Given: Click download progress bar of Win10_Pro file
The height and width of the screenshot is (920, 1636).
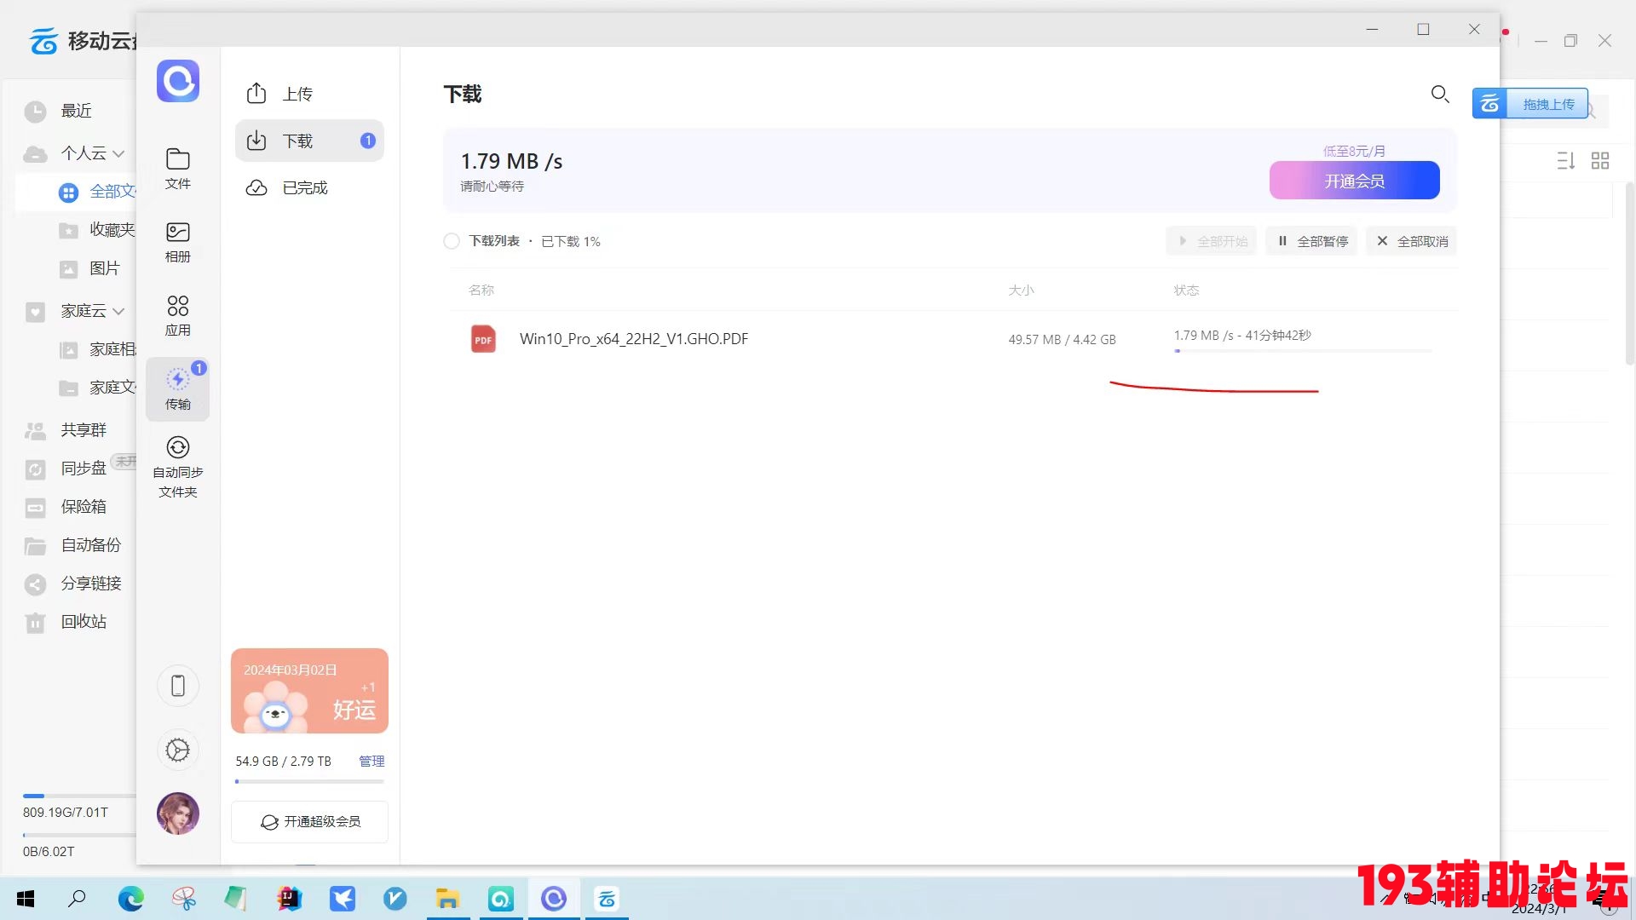Looking at the screenshot, I should tap(1303, 351).
